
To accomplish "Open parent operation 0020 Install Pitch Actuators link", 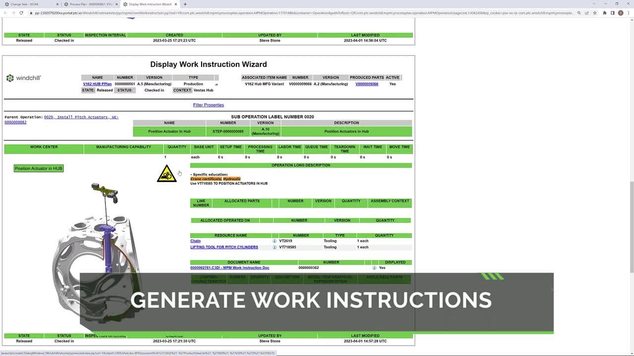I will (61, 120).
